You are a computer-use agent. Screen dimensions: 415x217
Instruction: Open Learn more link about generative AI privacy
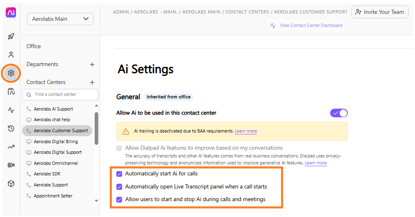[315, 163]
